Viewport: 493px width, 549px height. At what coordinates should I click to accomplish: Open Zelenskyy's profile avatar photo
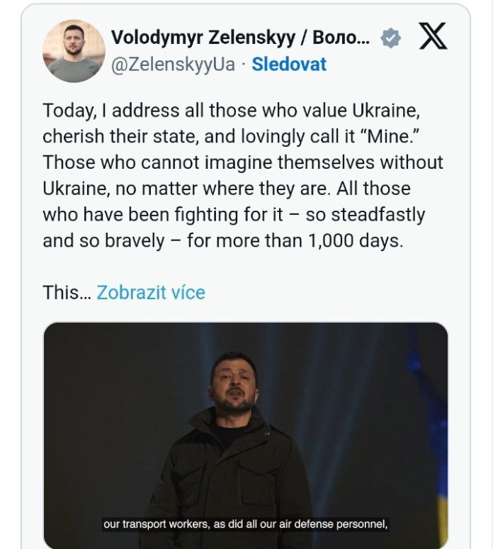pos(74,51)
